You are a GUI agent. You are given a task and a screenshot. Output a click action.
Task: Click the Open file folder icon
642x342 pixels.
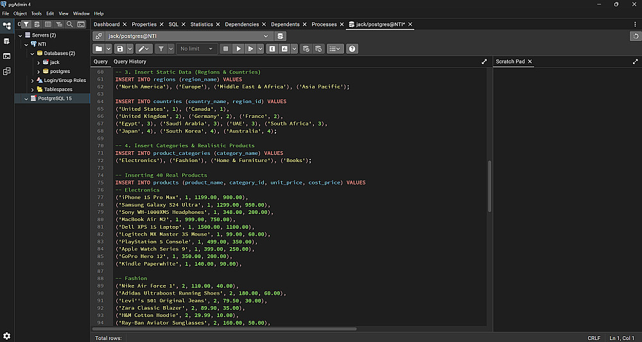point(98,49)
